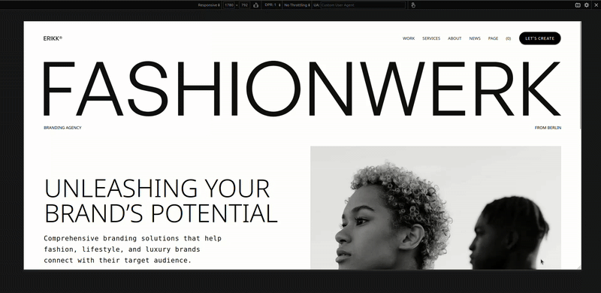Open the NEWS nav link
The width and height of the screenshot is (601, 293).
[x=475, y=38]
